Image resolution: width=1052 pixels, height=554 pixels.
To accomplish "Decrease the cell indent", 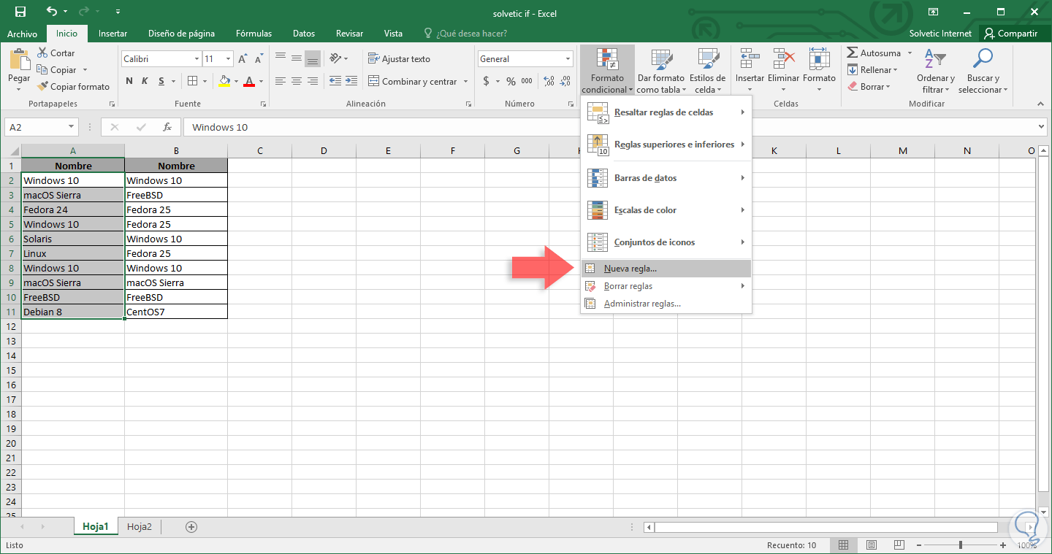I will click(x=335, y=81).
